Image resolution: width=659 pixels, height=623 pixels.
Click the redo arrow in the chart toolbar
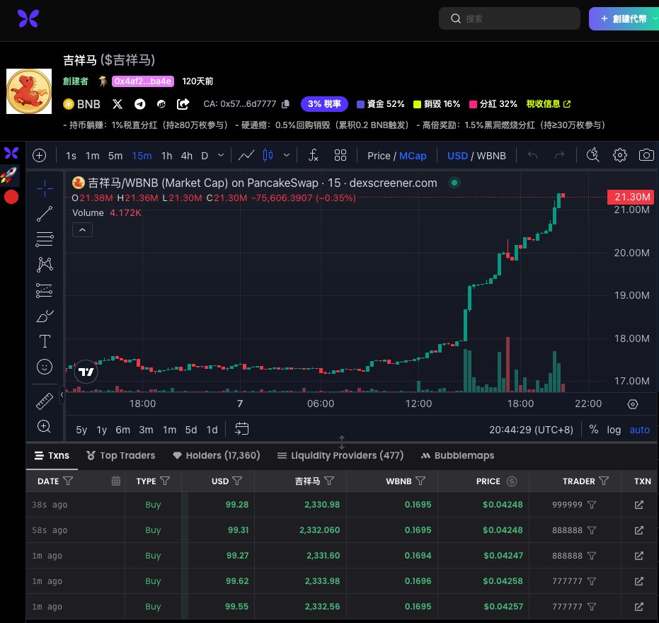click(559, 156)
